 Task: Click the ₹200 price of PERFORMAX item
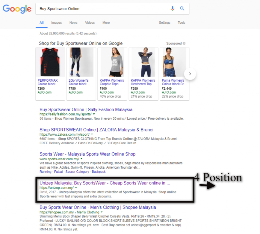[x=41, y=88]
